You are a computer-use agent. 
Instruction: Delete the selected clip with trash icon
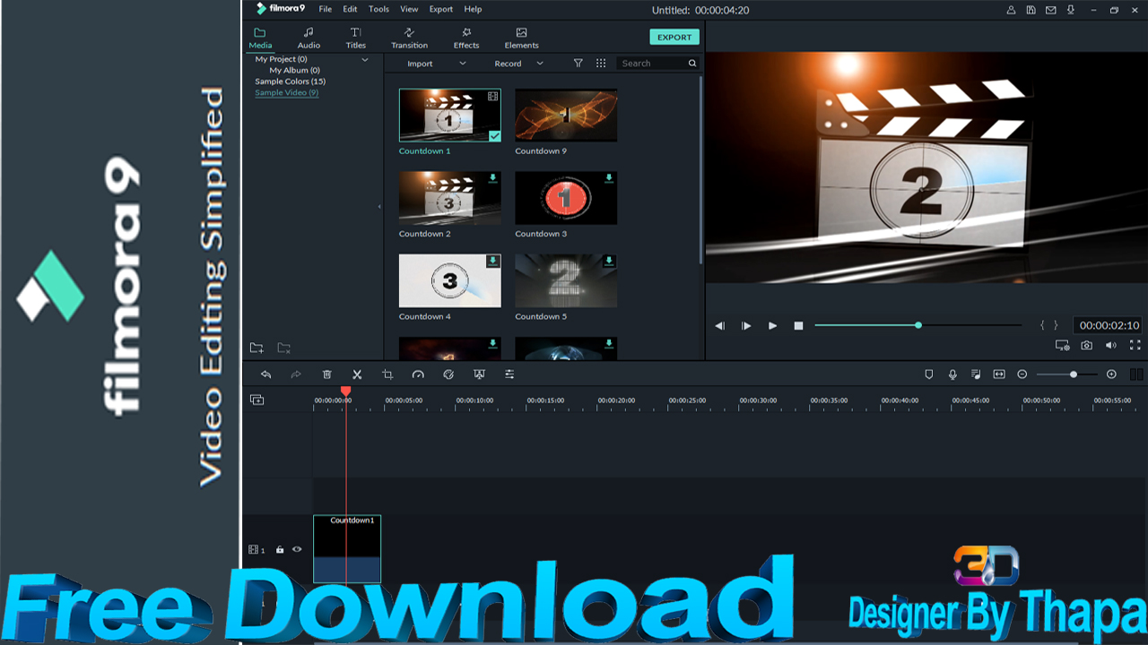click(326, 374)
